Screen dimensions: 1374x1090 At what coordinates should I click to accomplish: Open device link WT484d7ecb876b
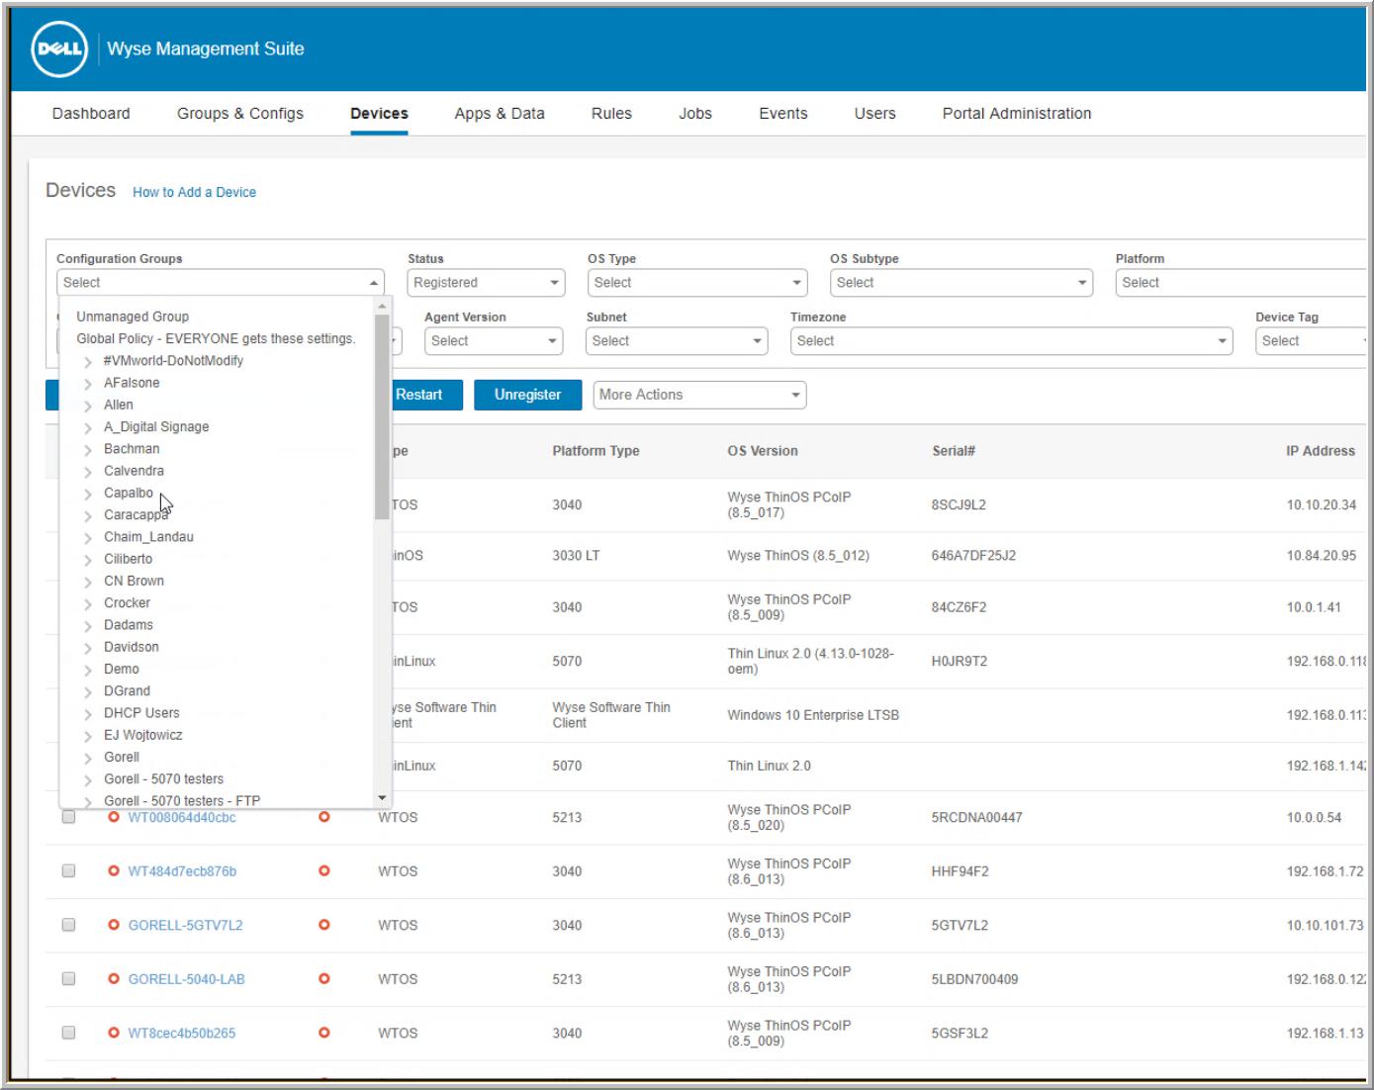[182, 871]
